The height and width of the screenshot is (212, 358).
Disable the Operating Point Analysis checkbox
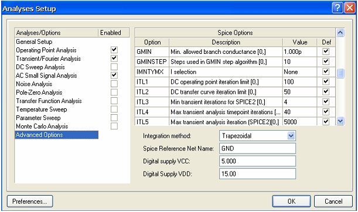[x=114, y=50]
